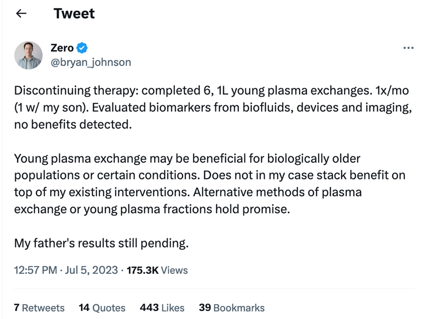Open the 14 Quotes list
Viewport: 423px width, 319px height.
point(102,308)
